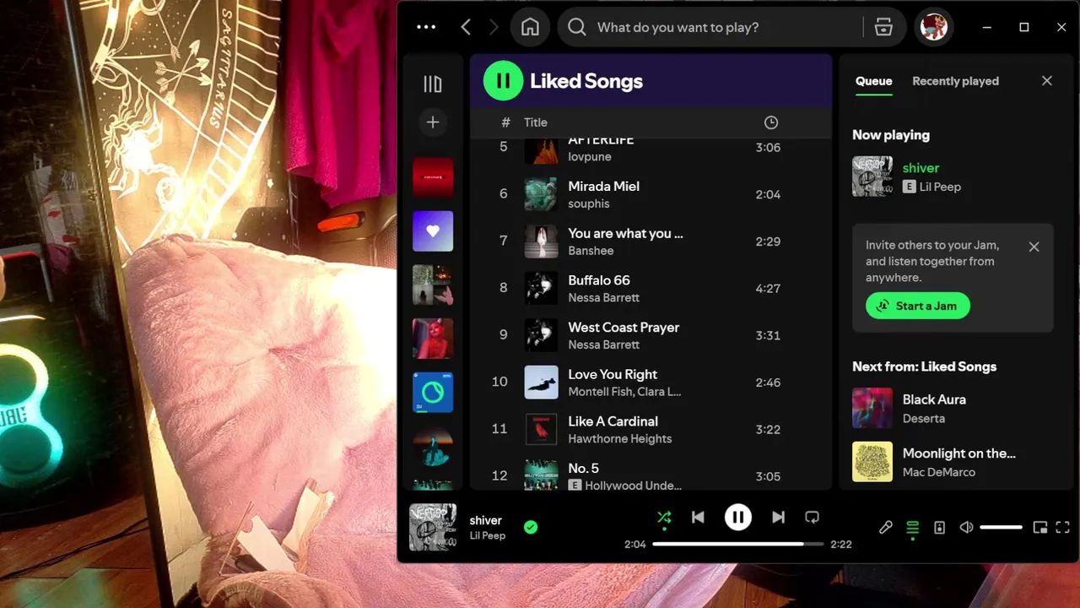Close the Queue panel
The height and width of the screenshot is (608, 1080).
click(1047, 81)
